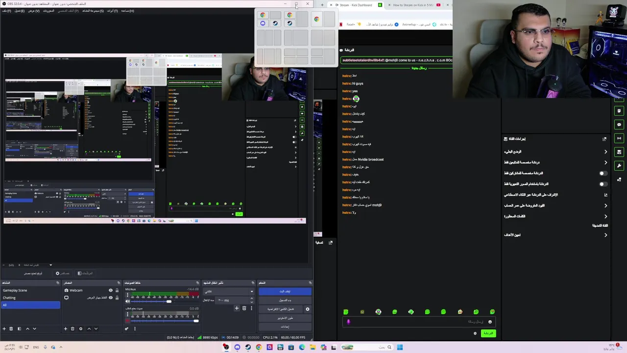This screenshot has width=627, height=353.
Task: Expand banned words chevron
Action: pos(605,216)
